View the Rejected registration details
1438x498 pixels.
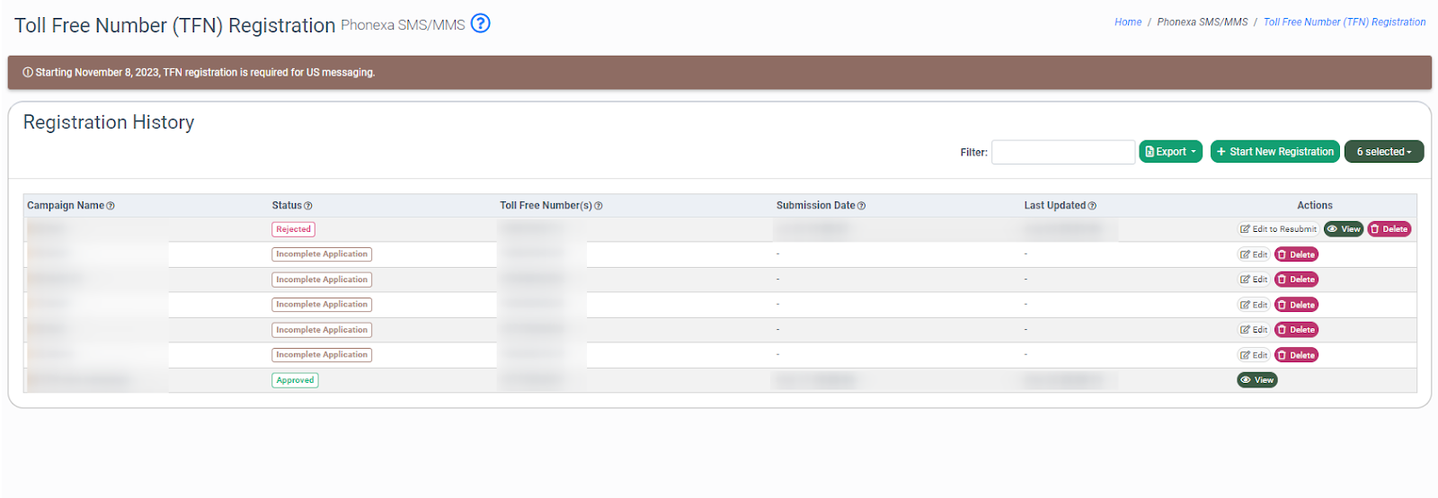click(x=1344, y=229)
